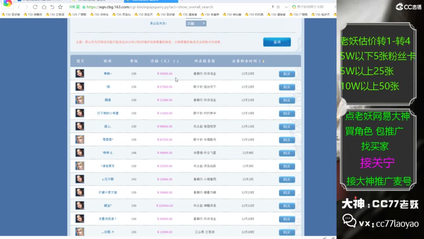Buy the 98000.00 yuan character 甜心
The height and width of the screenshot is (239, 424).
point(287,127)
